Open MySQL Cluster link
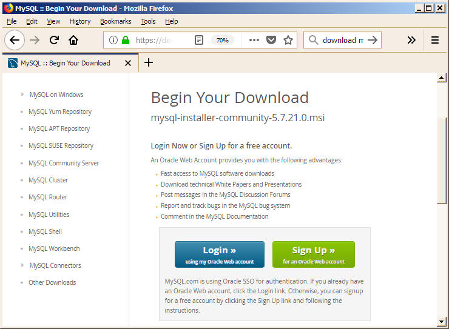This screenshot has height=329, width=449. pos(48,180)
